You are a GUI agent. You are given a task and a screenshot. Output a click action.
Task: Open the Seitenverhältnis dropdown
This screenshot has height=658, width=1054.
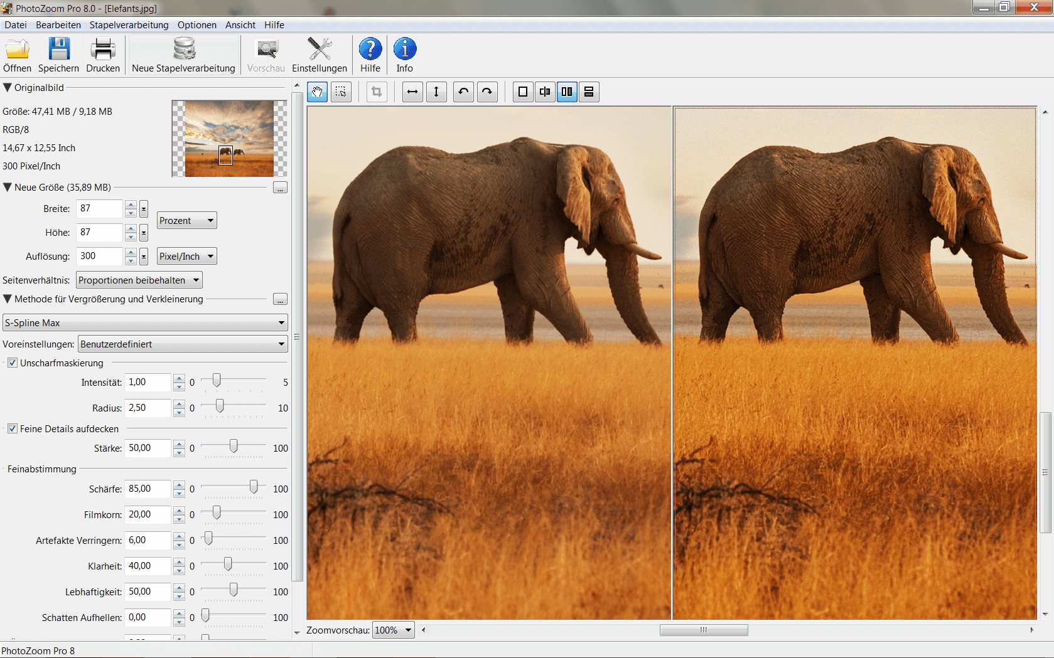pos(139,280)
